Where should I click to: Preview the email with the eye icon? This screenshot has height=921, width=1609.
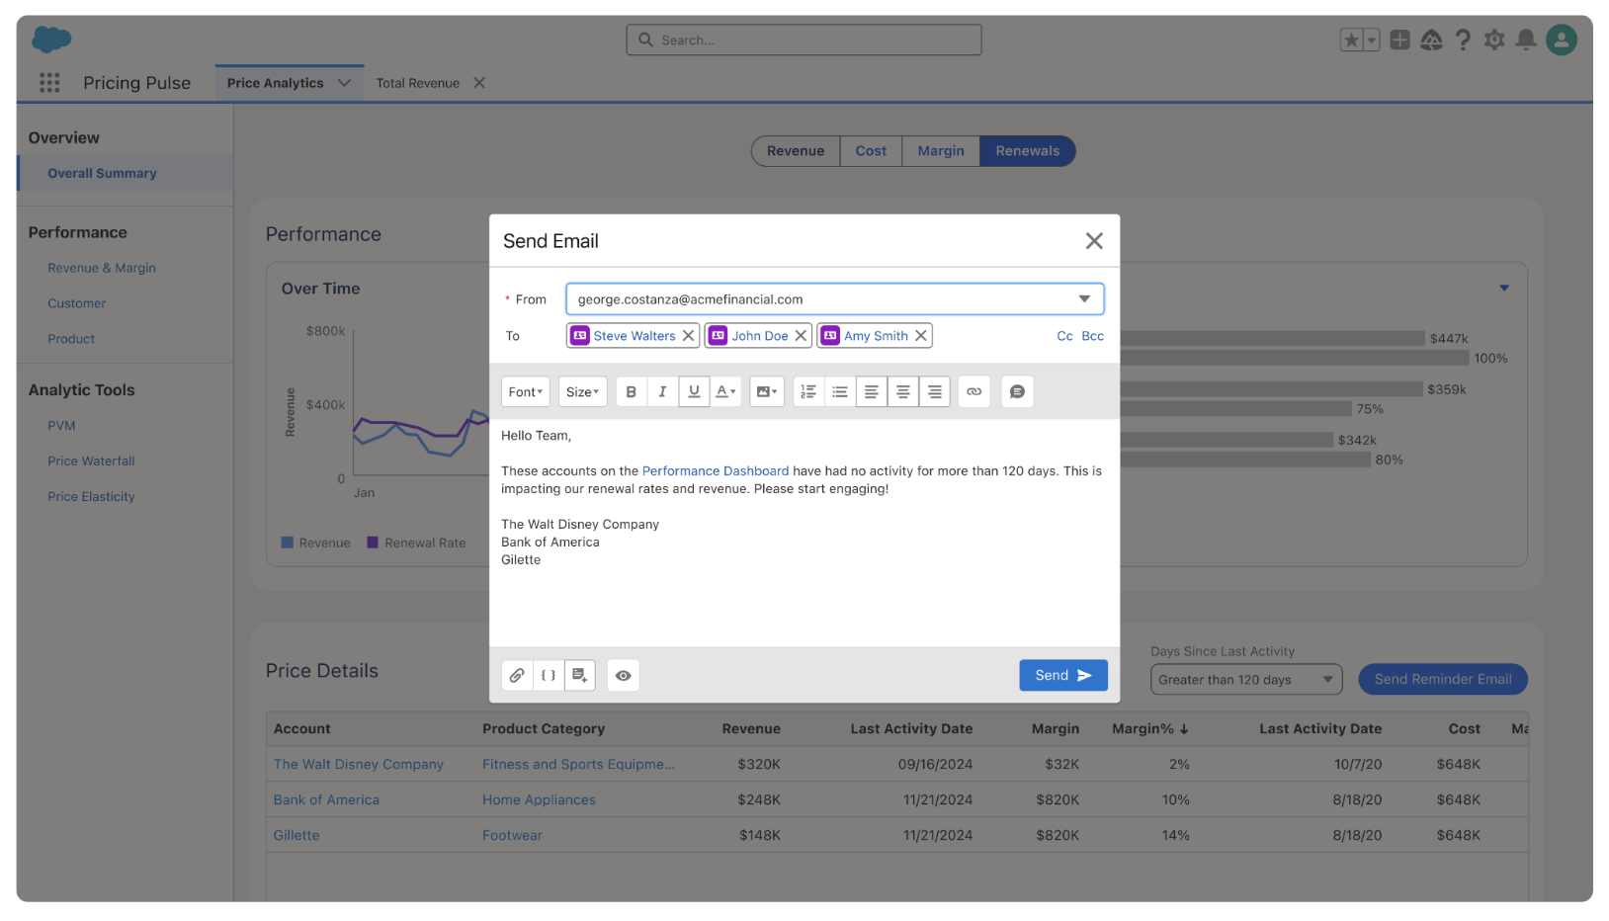click(x=623, y=676)
